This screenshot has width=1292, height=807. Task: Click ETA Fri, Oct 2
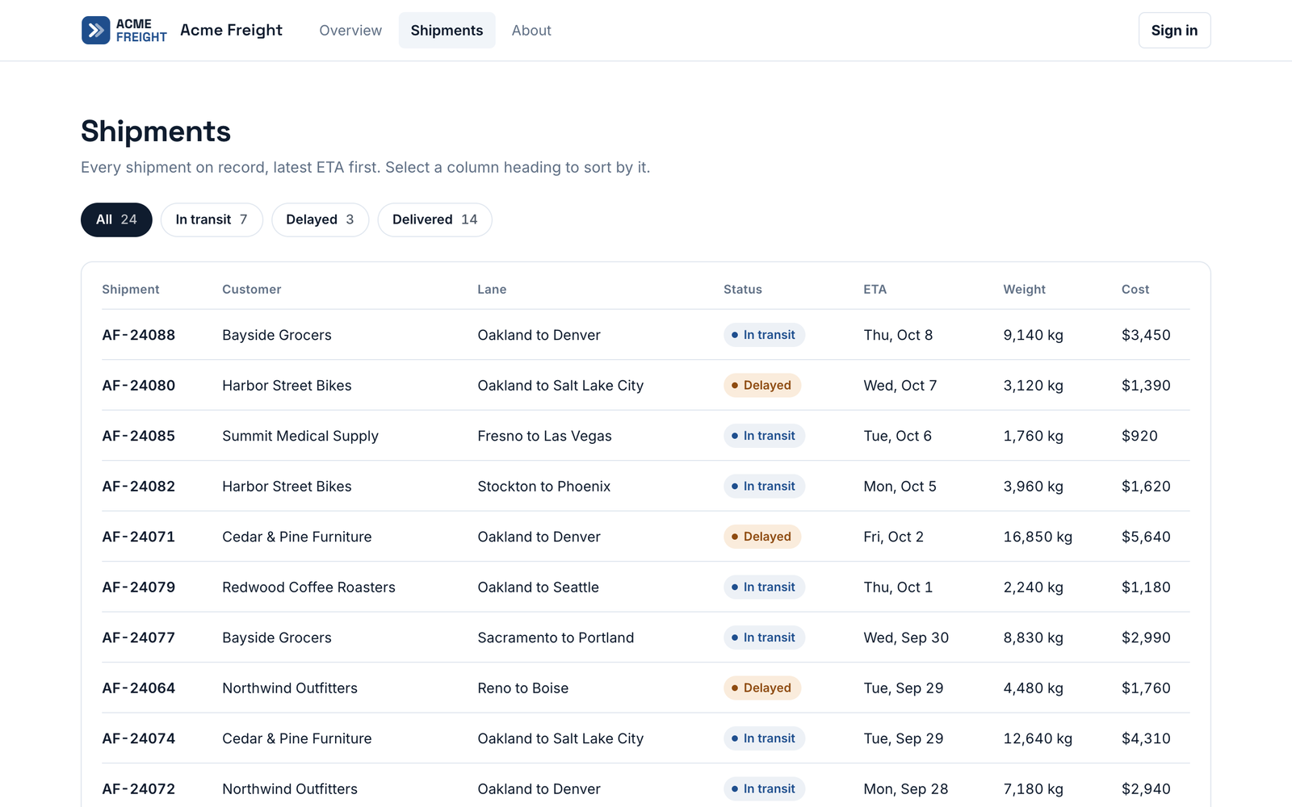point(893,537)
